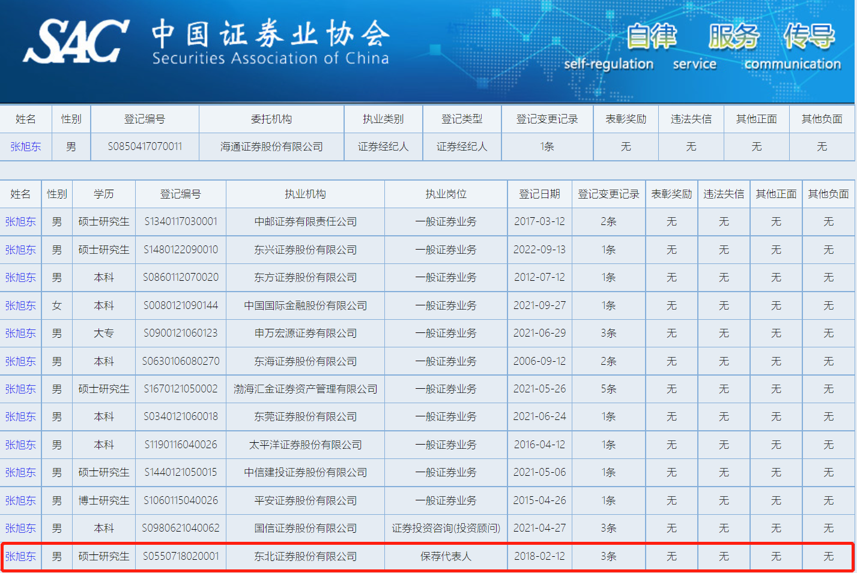
Task: Click 保荐代表人 position cell
Action: 446,556
